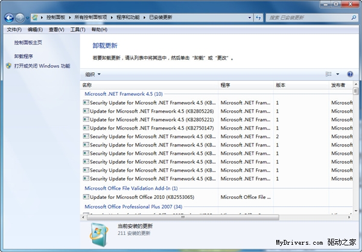Expand the arrow after 控制面板 breadcrumb

70,17
